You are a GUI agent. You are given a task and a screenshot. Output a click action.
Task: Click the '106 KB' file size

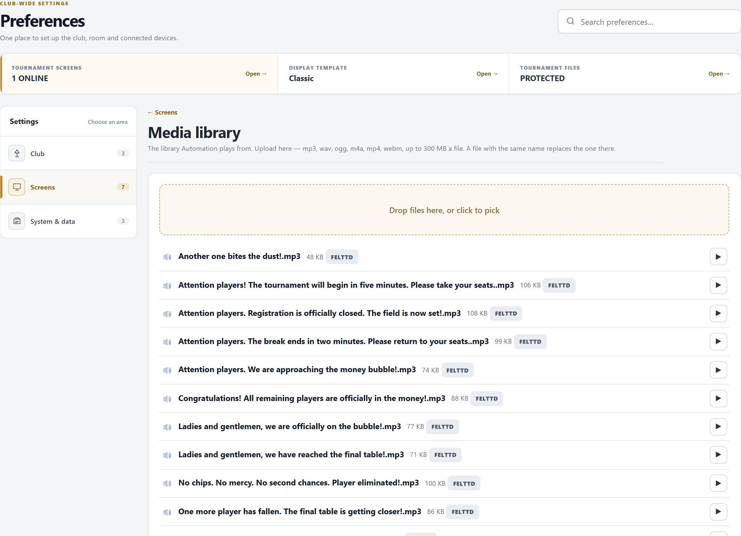click(530, 285)
